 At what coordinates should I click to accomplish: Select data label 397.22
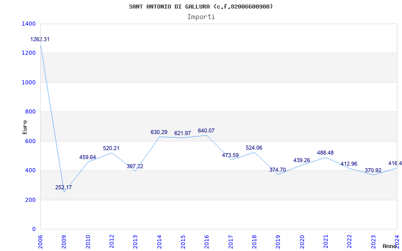[x=135, y=166]
